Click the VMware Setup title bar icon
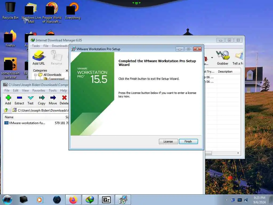The image size is (273, 205). [74, 49]
